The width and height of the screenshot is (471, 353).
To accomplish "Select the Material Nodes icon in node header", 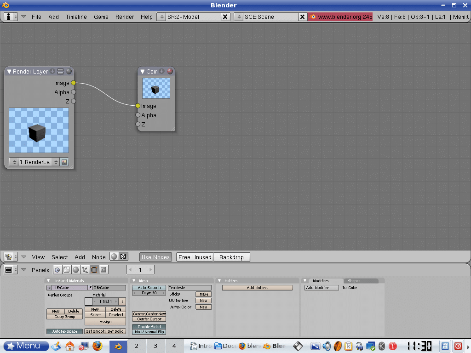I will 114,257.
